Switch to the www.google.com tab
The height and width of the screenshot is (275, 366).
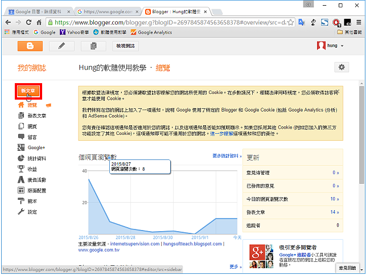click(x=108, y=12)
